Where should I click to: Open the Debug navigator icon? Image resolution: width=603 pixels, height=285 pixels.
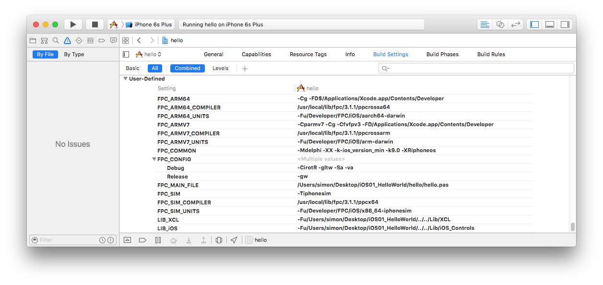[90, 40]
